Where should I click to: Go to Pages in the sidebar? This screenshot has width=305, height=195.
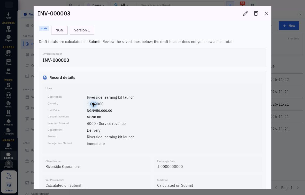(8, 38)
